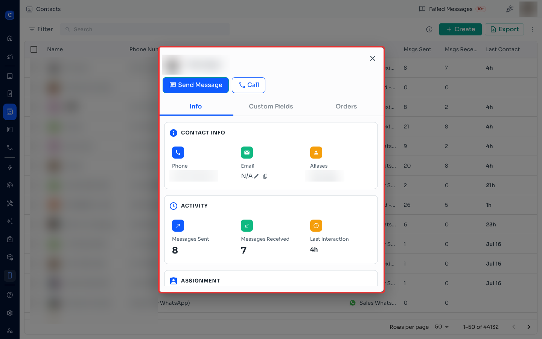Open the phone calls icon in the sidebar
Screen dimensions: 542x339
pyautogui.click(x=10, y=148)
